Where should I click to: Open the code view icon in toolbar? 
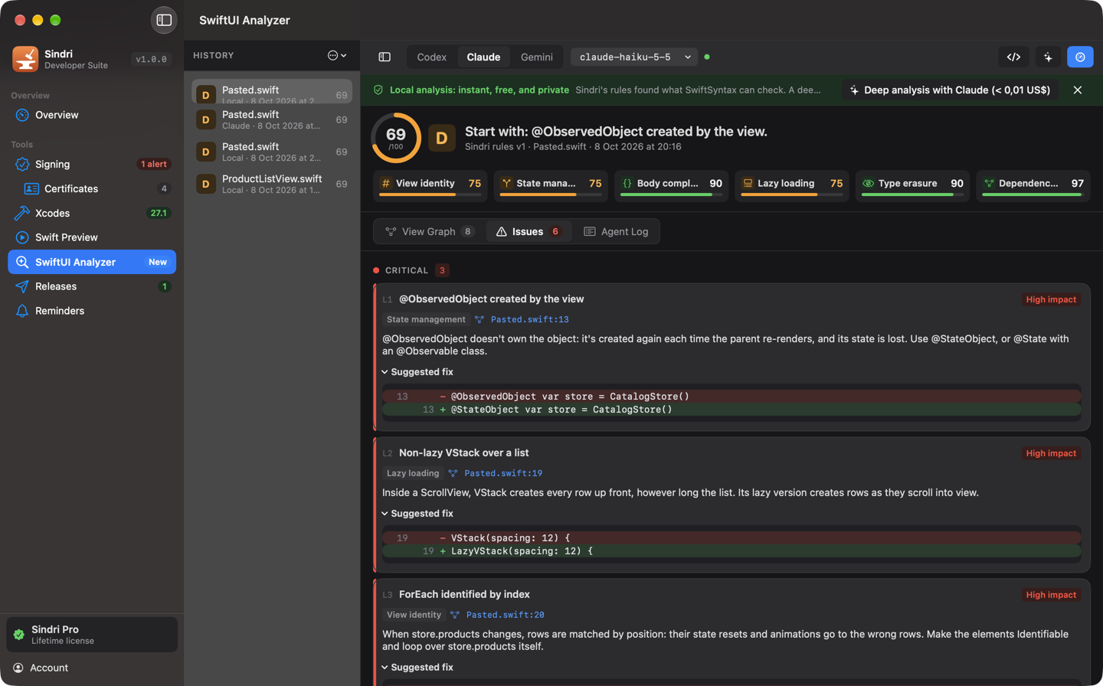(1013, 57)
